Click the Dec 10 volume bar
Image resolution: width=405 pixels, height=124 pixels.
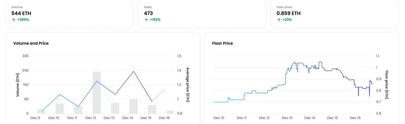[x=60, y=109]
